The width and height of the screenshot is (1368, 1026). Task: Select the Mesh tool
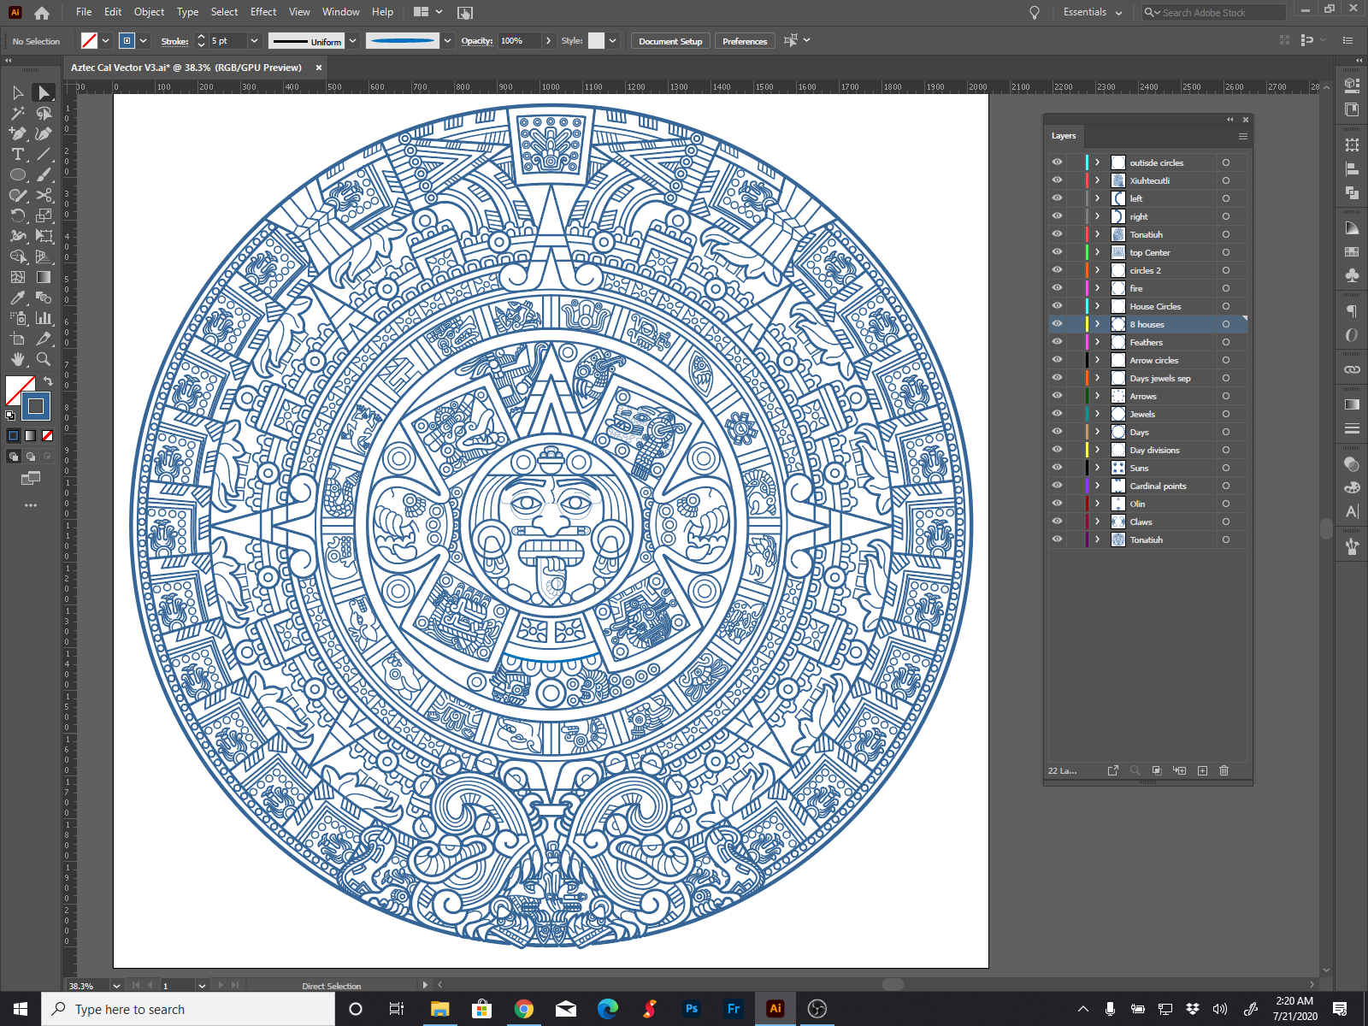pos(18,277)
